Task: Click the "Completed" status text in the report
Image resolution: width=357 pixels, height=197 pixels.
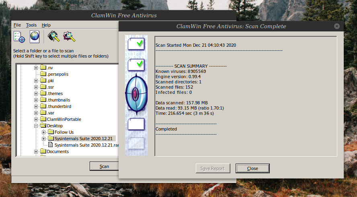Action: coord(166,129)
